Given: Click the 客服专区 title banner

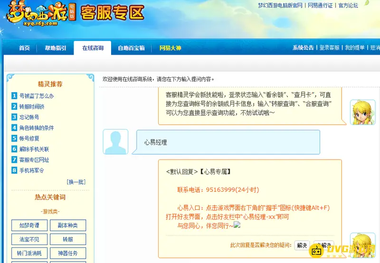Looking at the screenshot, I should pyautogui.click(x=113, y=13).
